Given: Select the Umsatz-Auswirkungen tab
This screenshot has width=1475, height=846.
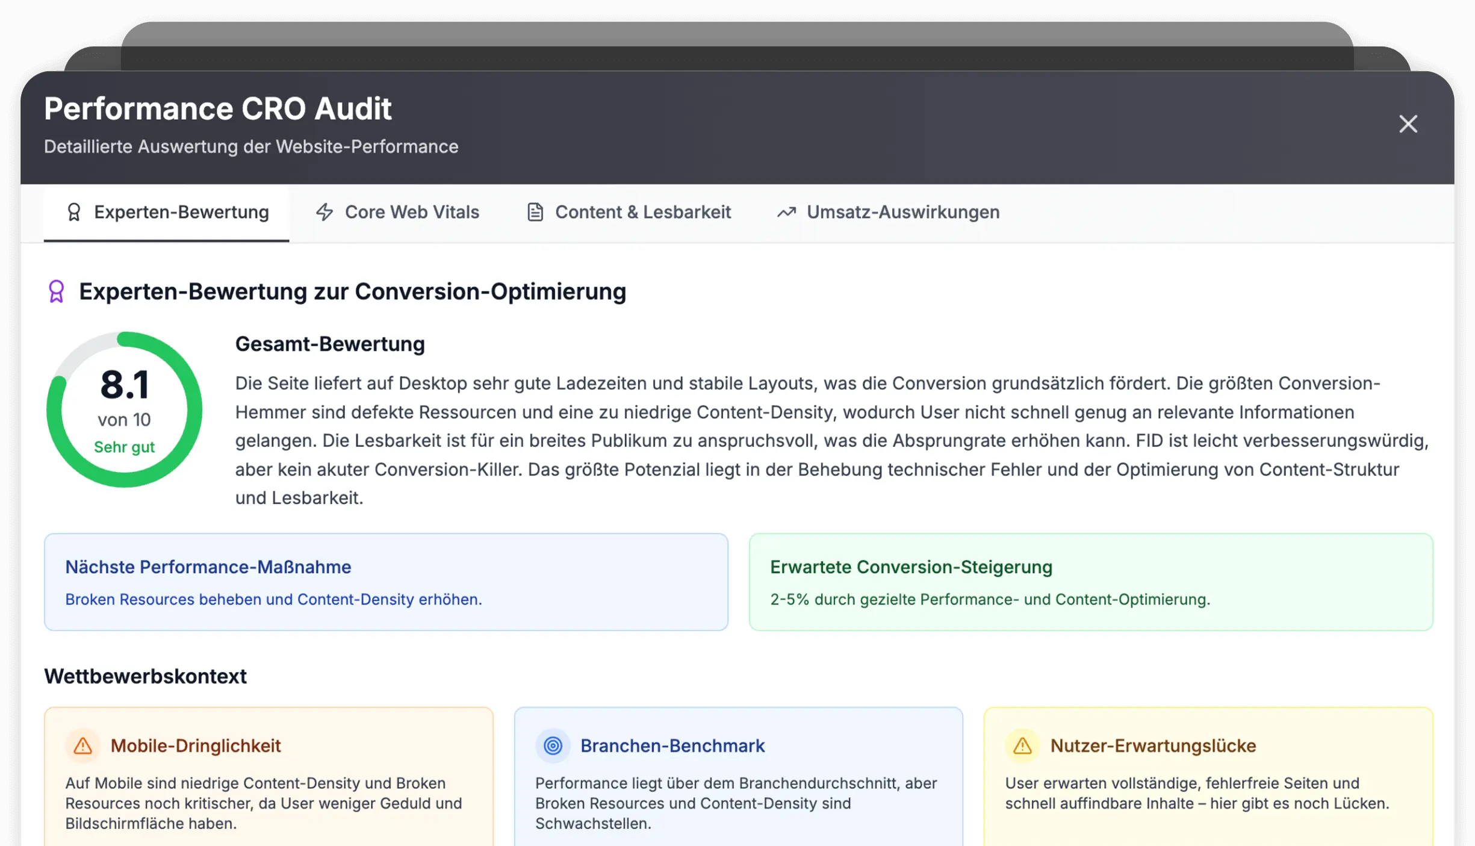Looking at the screenshot, I should [902, 212].
